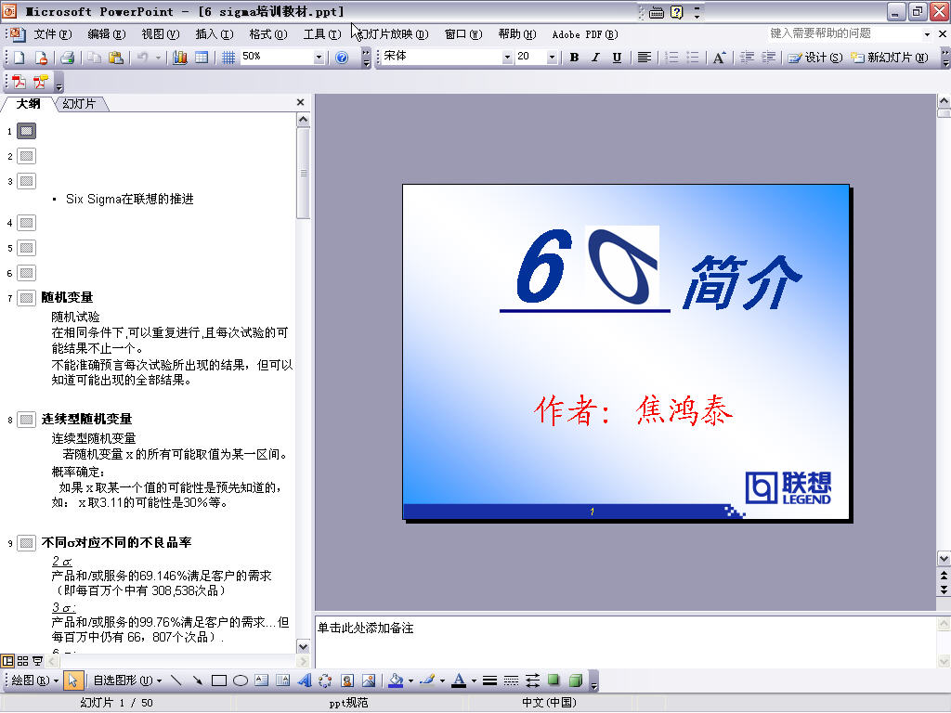Expand fill color dropdown arrow
Viewport: 951px width, 713px height.
coord(410,681)
